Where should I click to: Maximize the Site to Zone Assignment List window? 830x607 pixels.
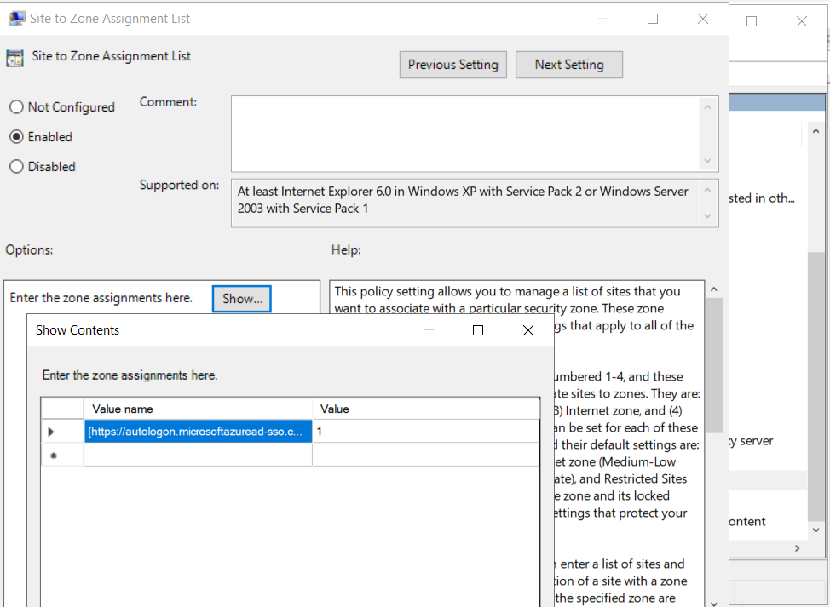[x=653, y=19]
